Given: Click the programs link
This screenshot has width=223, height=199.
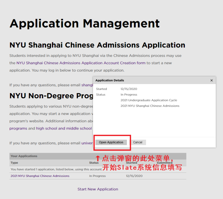Looking at the screenshot, I should (x=18, y=128).
